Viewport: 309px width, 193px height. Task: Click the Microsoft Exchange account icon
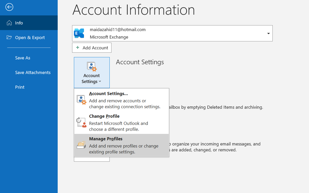(79, 33)
